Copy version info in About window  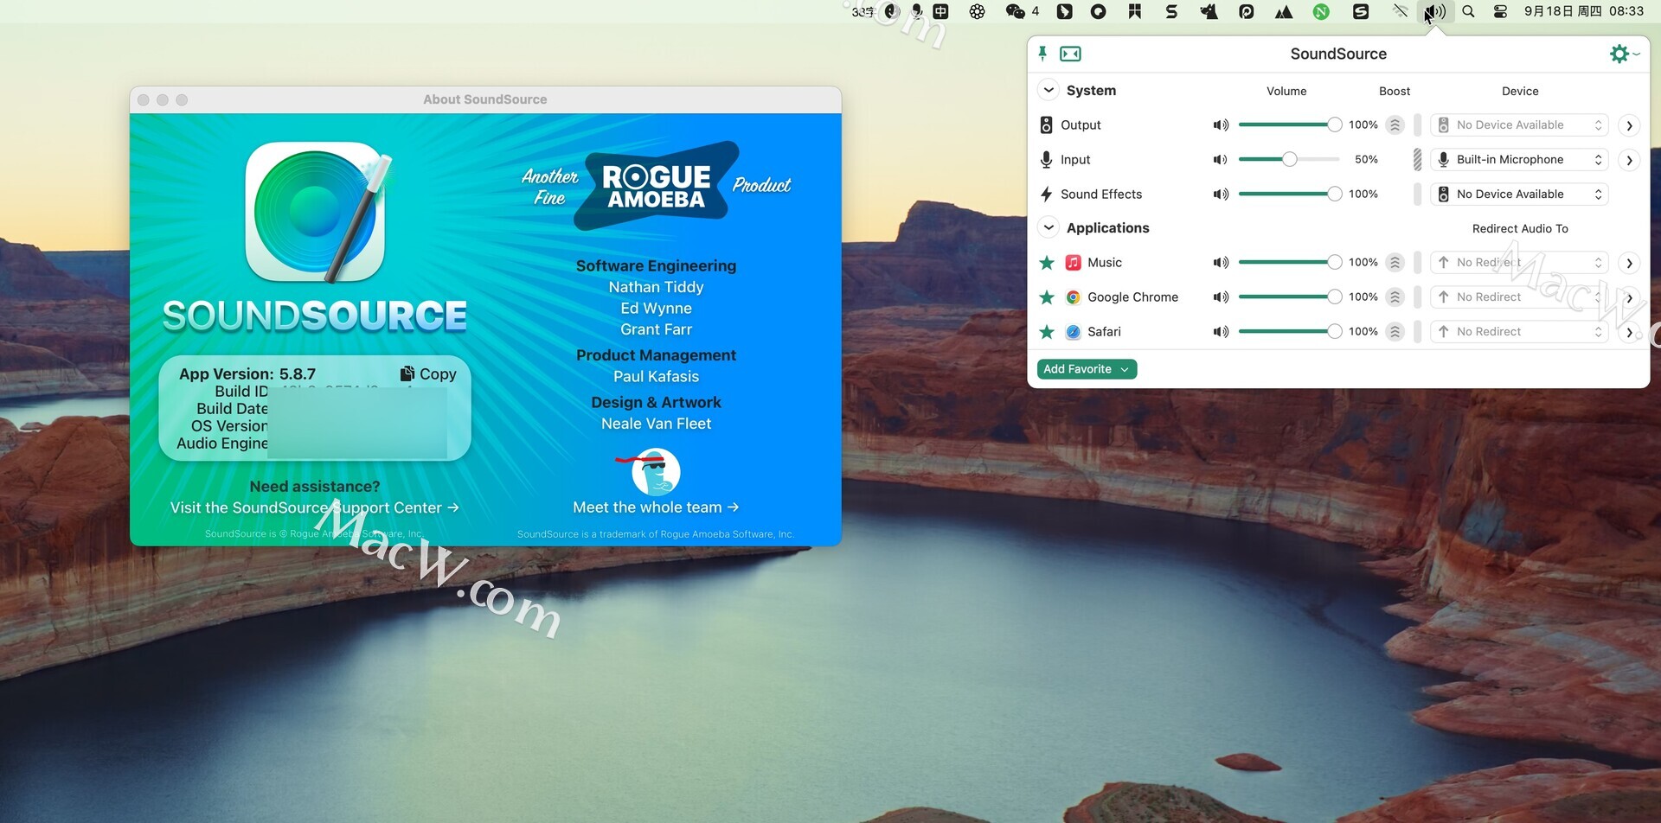[428, 373]
